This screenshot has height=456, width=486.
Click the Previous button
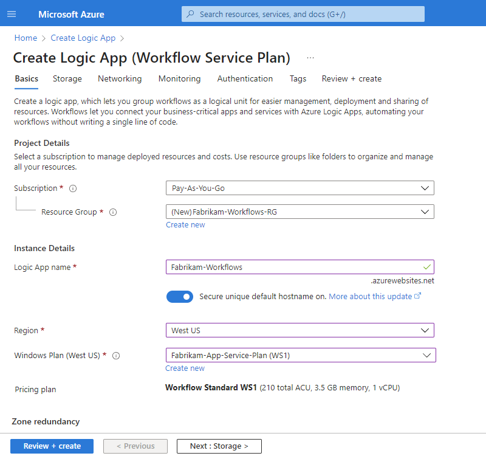coord(135,446)
